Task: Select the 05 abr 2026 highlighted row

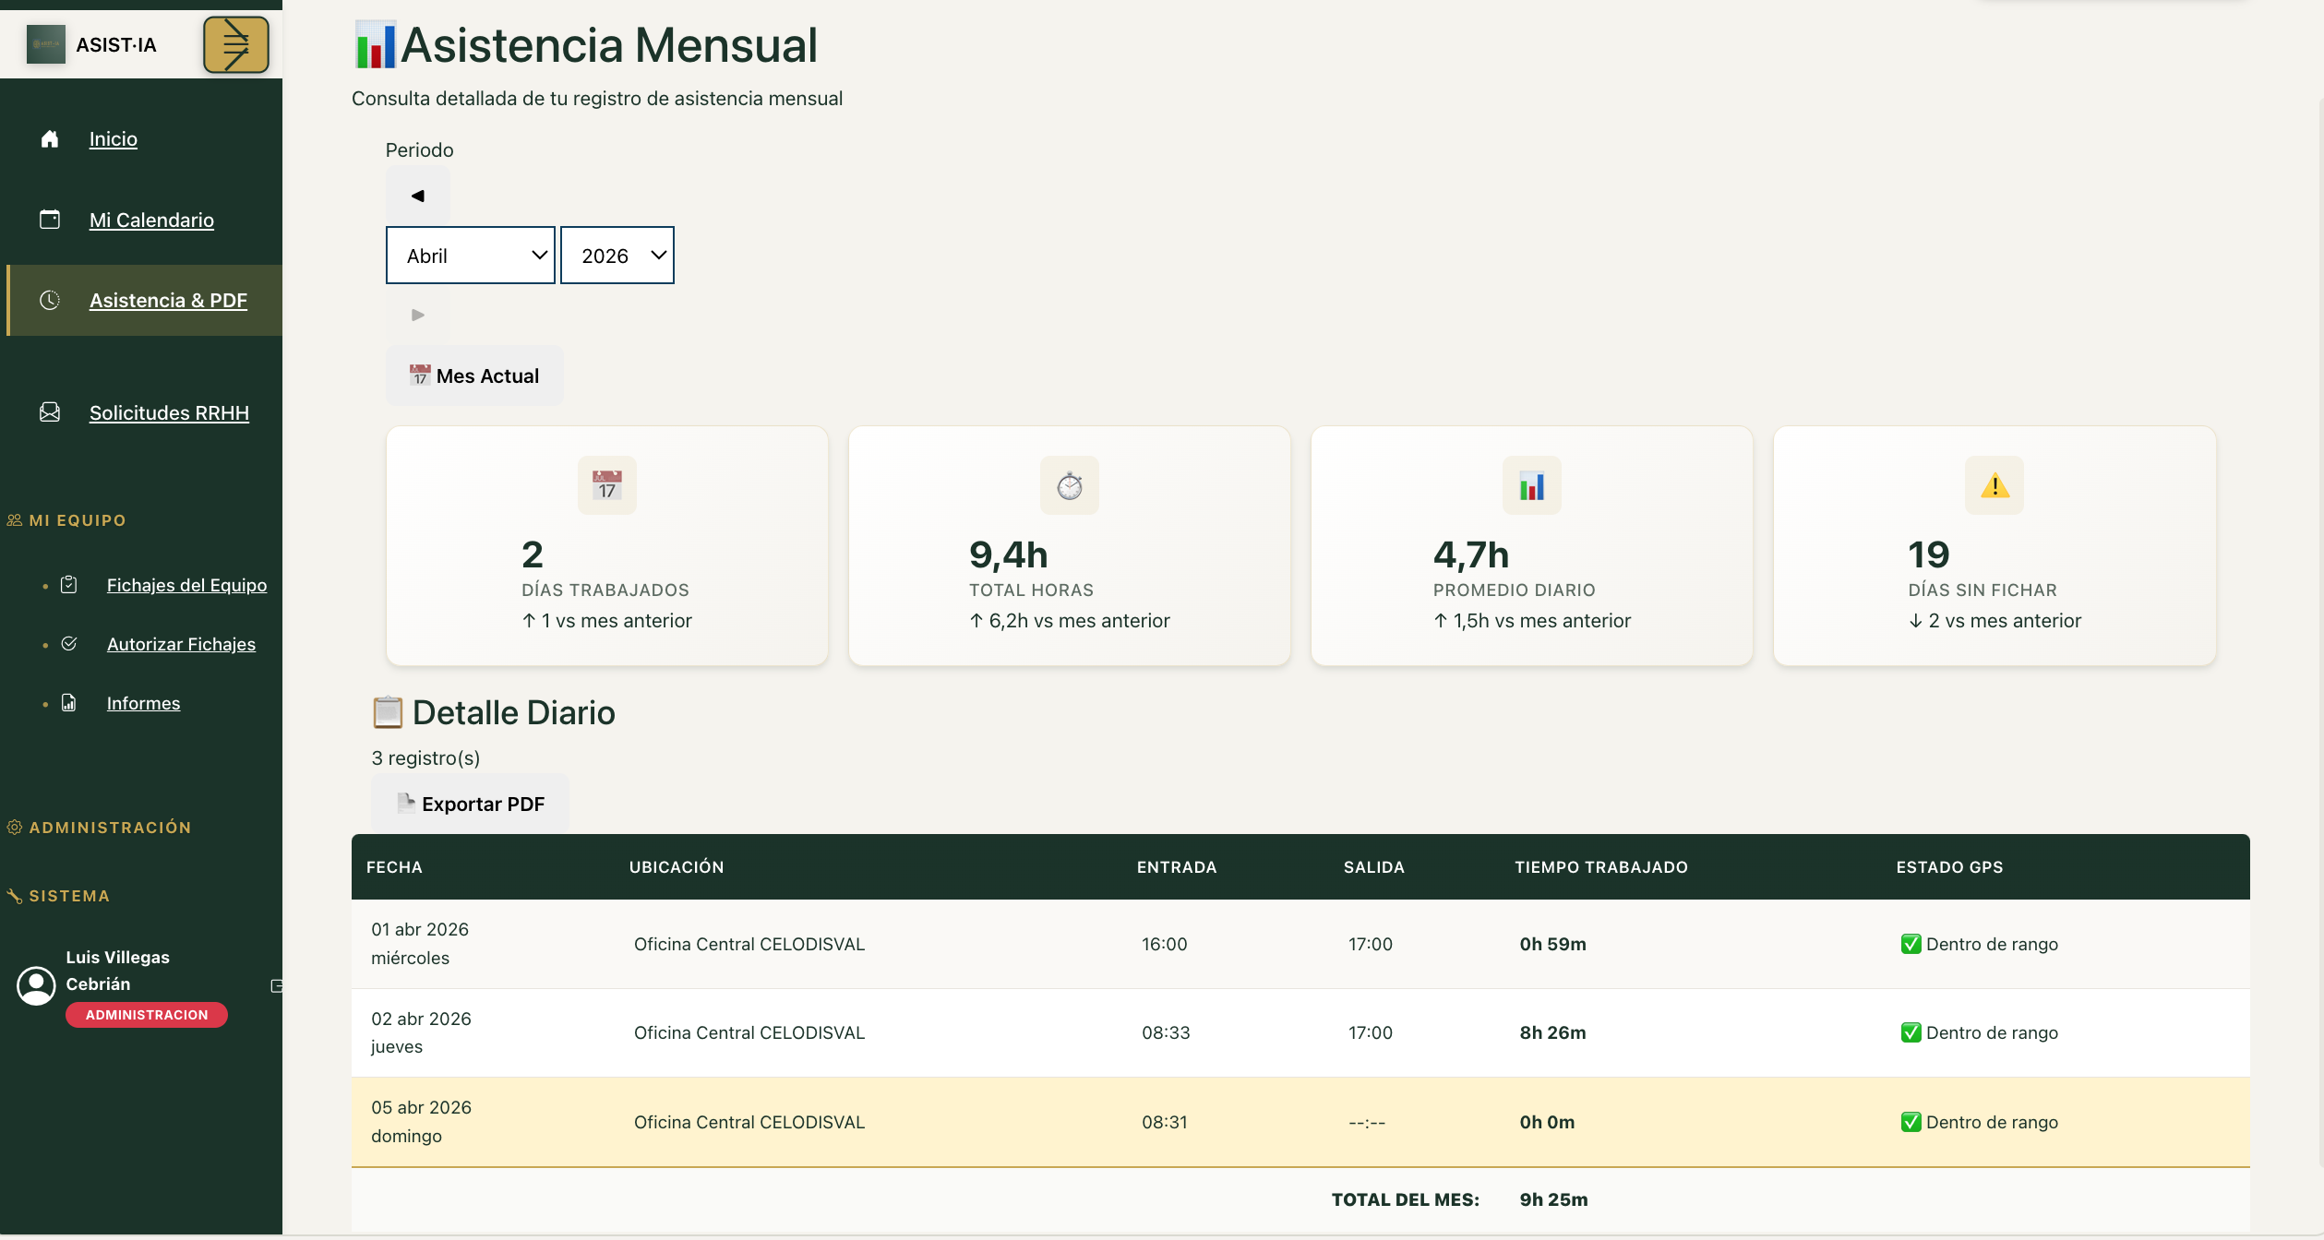Action: pyautogui.click(x=1300, y=1122)
